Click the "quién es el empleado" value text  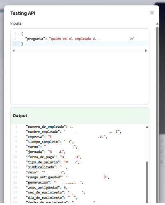pos(71,39)
